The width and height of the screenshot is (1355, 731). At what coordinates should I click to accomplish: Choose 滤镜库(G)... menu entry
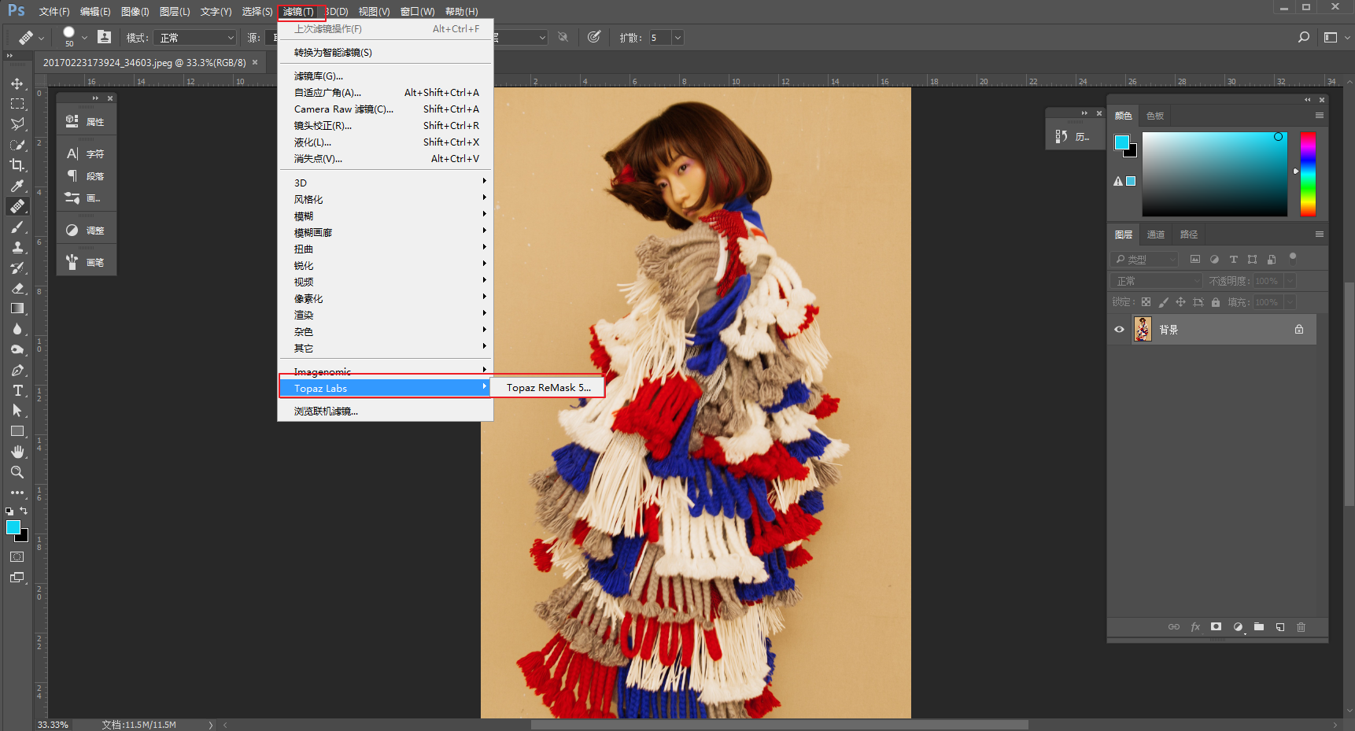point(386,76)
